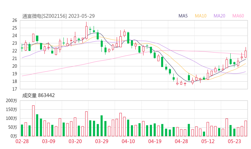The width and height of the screenshot is (251, 149).
Task: Click the MA10 legend label
Action: pyautogui.click(x=200, y=16)
